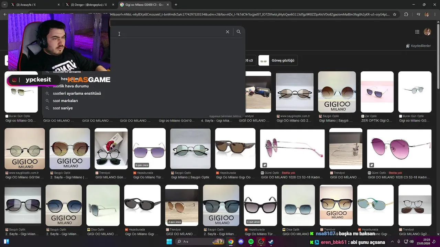The width and height of the screenshot is (440, 247).
Task: Open the notification moon icon in the tray
Action: click(434, 242)
